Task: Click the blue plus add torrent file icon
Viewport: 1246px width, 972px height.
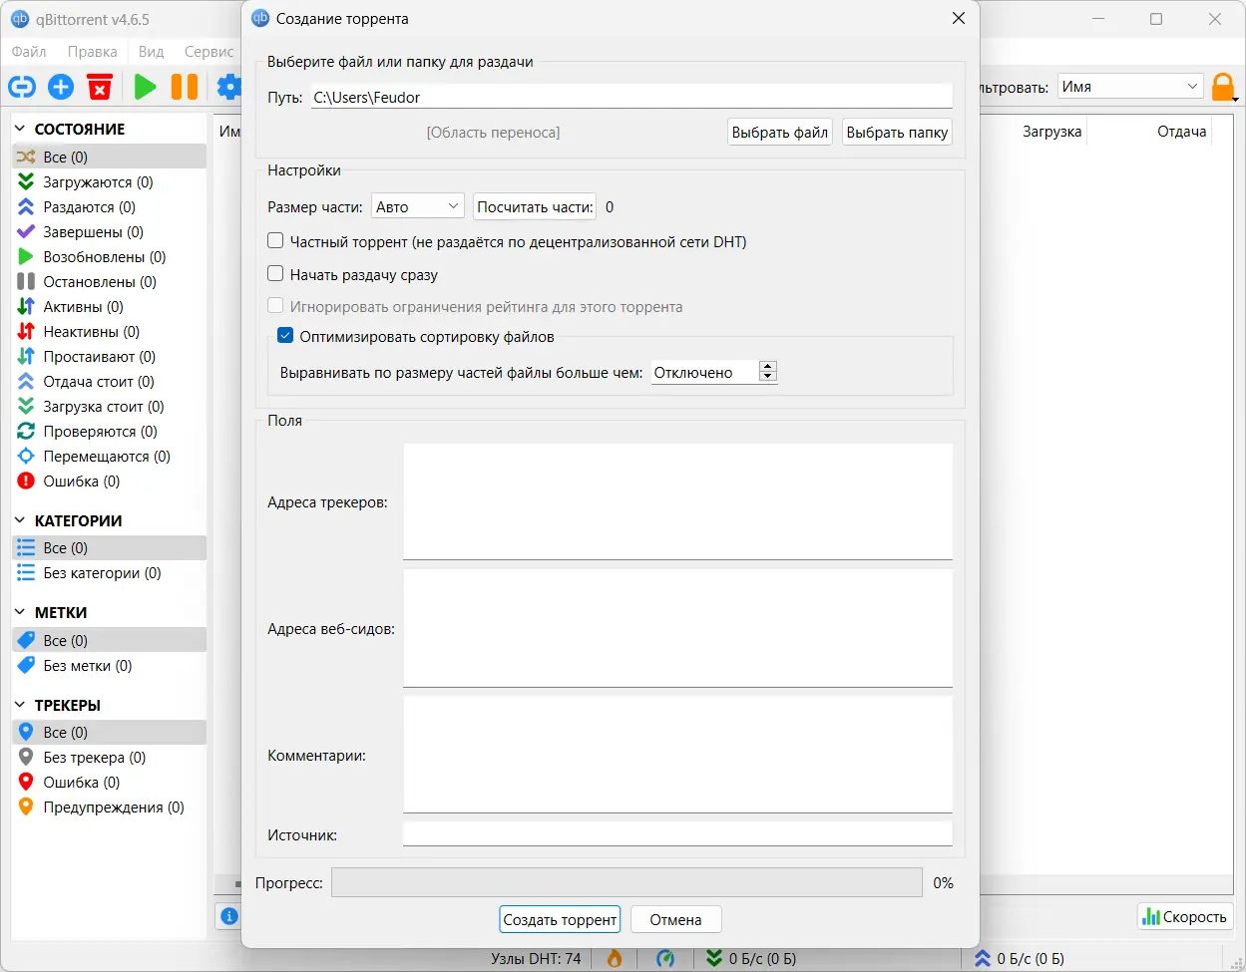Action: [x=61, y=87]
